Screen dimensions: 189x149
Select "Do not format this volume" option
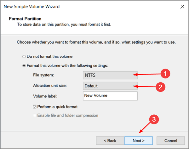point(24,57)
